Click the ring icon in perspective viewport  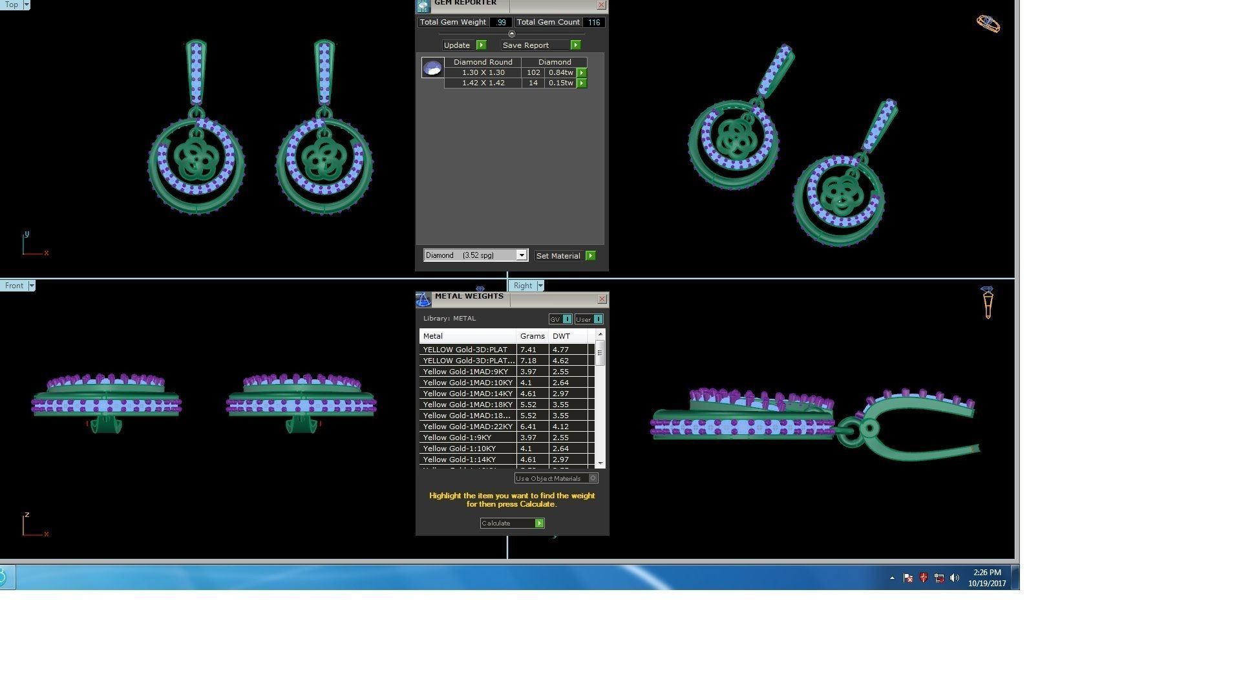pos(988,24)
